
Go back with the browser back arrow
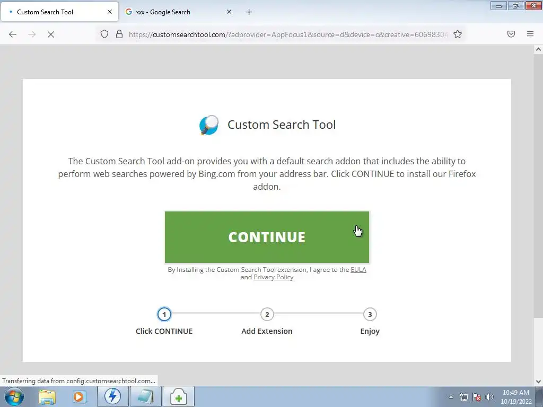click(x=13, y=34)
